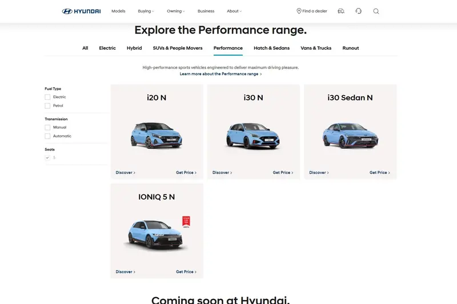
Task: Click the IONIQ 5 N card title
Action: [157, 197]
